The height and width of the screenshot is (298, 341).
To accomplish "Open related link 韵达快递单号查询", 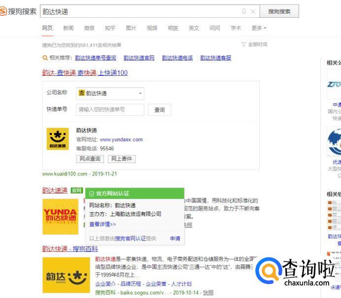I will pos(96,58).
